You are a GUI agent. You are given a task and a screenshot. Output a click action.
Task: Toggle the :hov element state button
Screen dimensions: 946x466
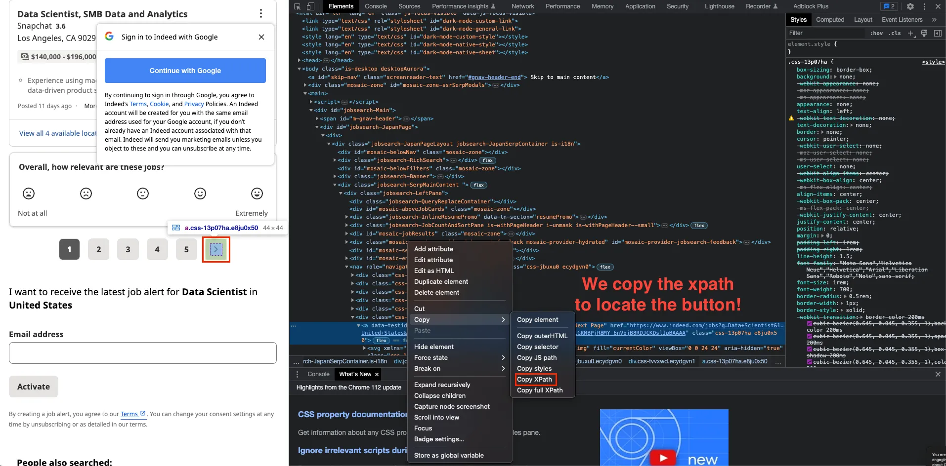pyautogui.click(x=877, y=33)
